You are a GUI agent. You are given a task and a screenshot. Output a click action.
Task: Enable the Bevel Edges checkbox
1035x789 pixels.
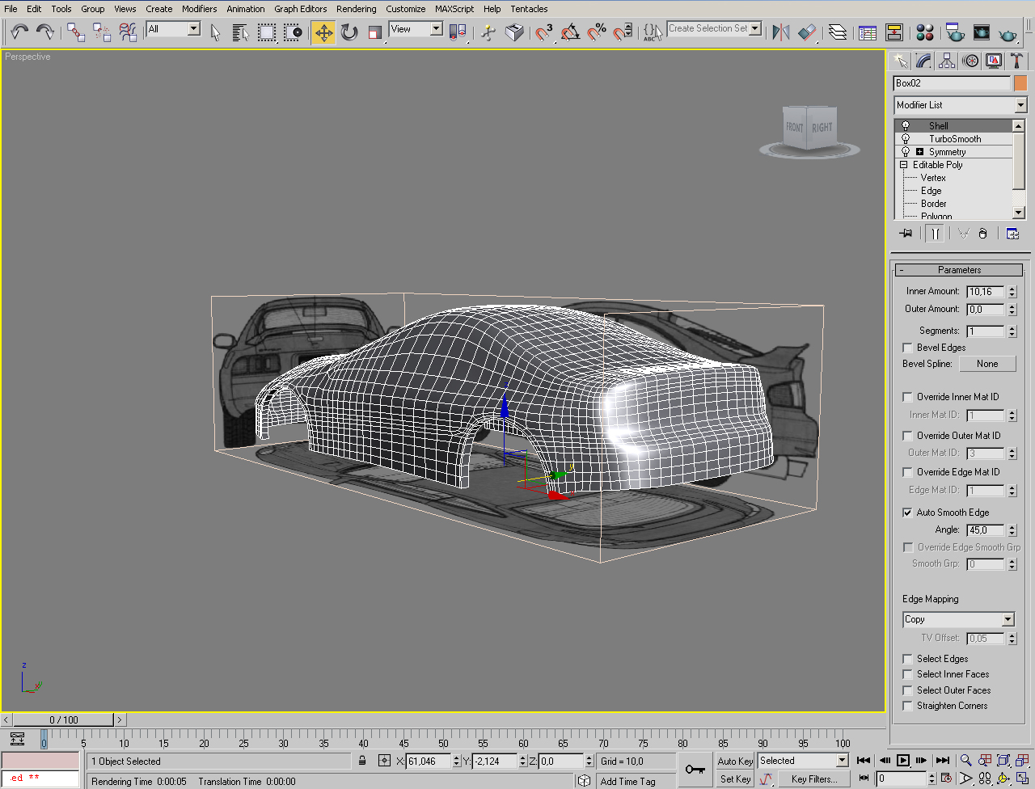(x=907, y=348)
